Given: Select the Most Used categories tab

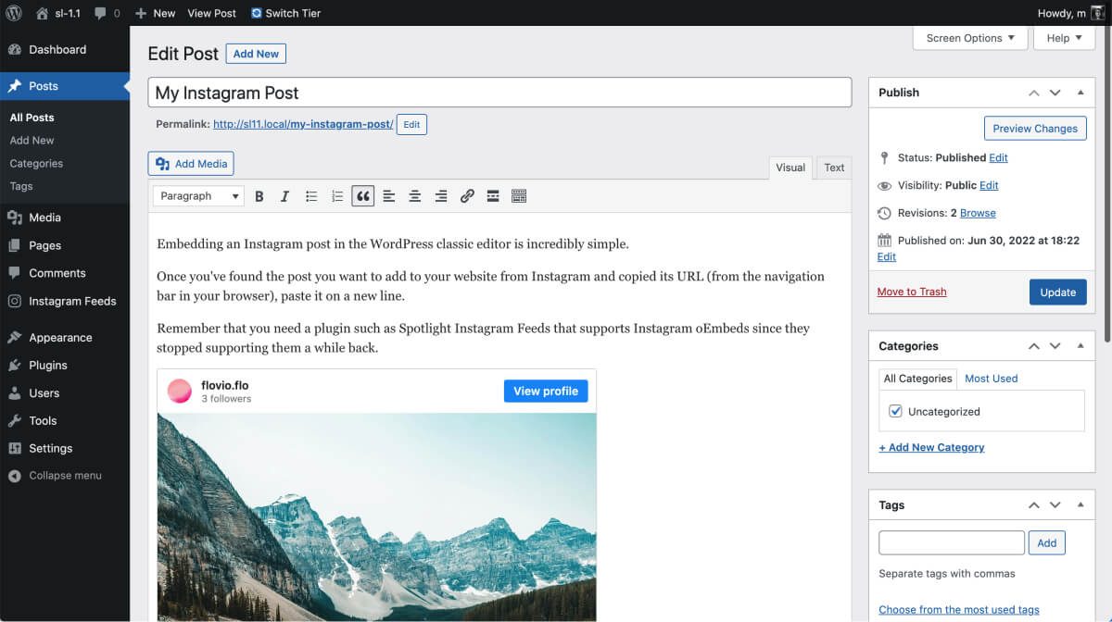Looking at the screenshot, I should click(x=992, y=379).
